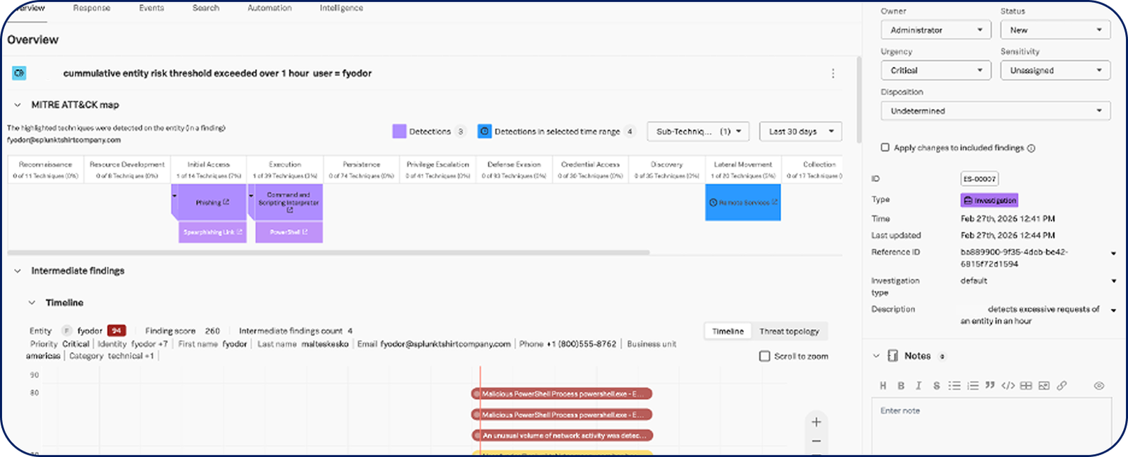
Task: Click the insert link icon in Notes
Action: 1062,386
